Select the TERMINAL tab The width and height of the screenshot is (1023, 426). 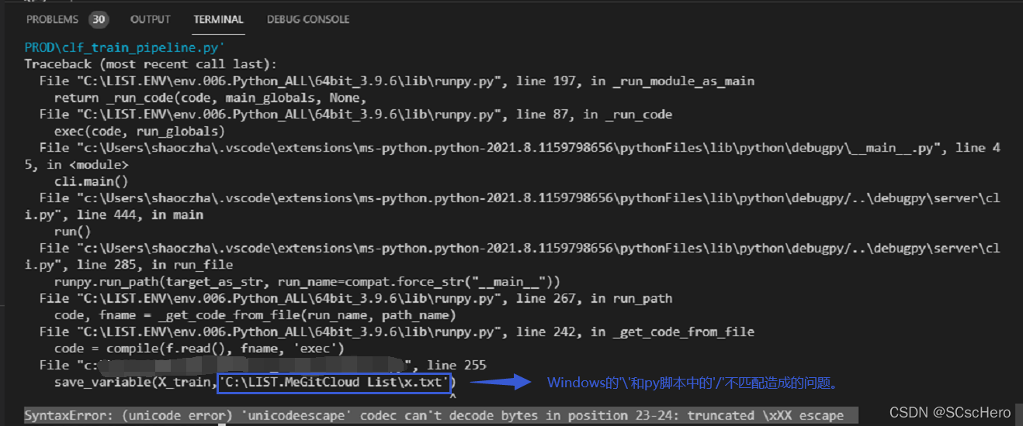pyautogui.click(x=218, y=19)
